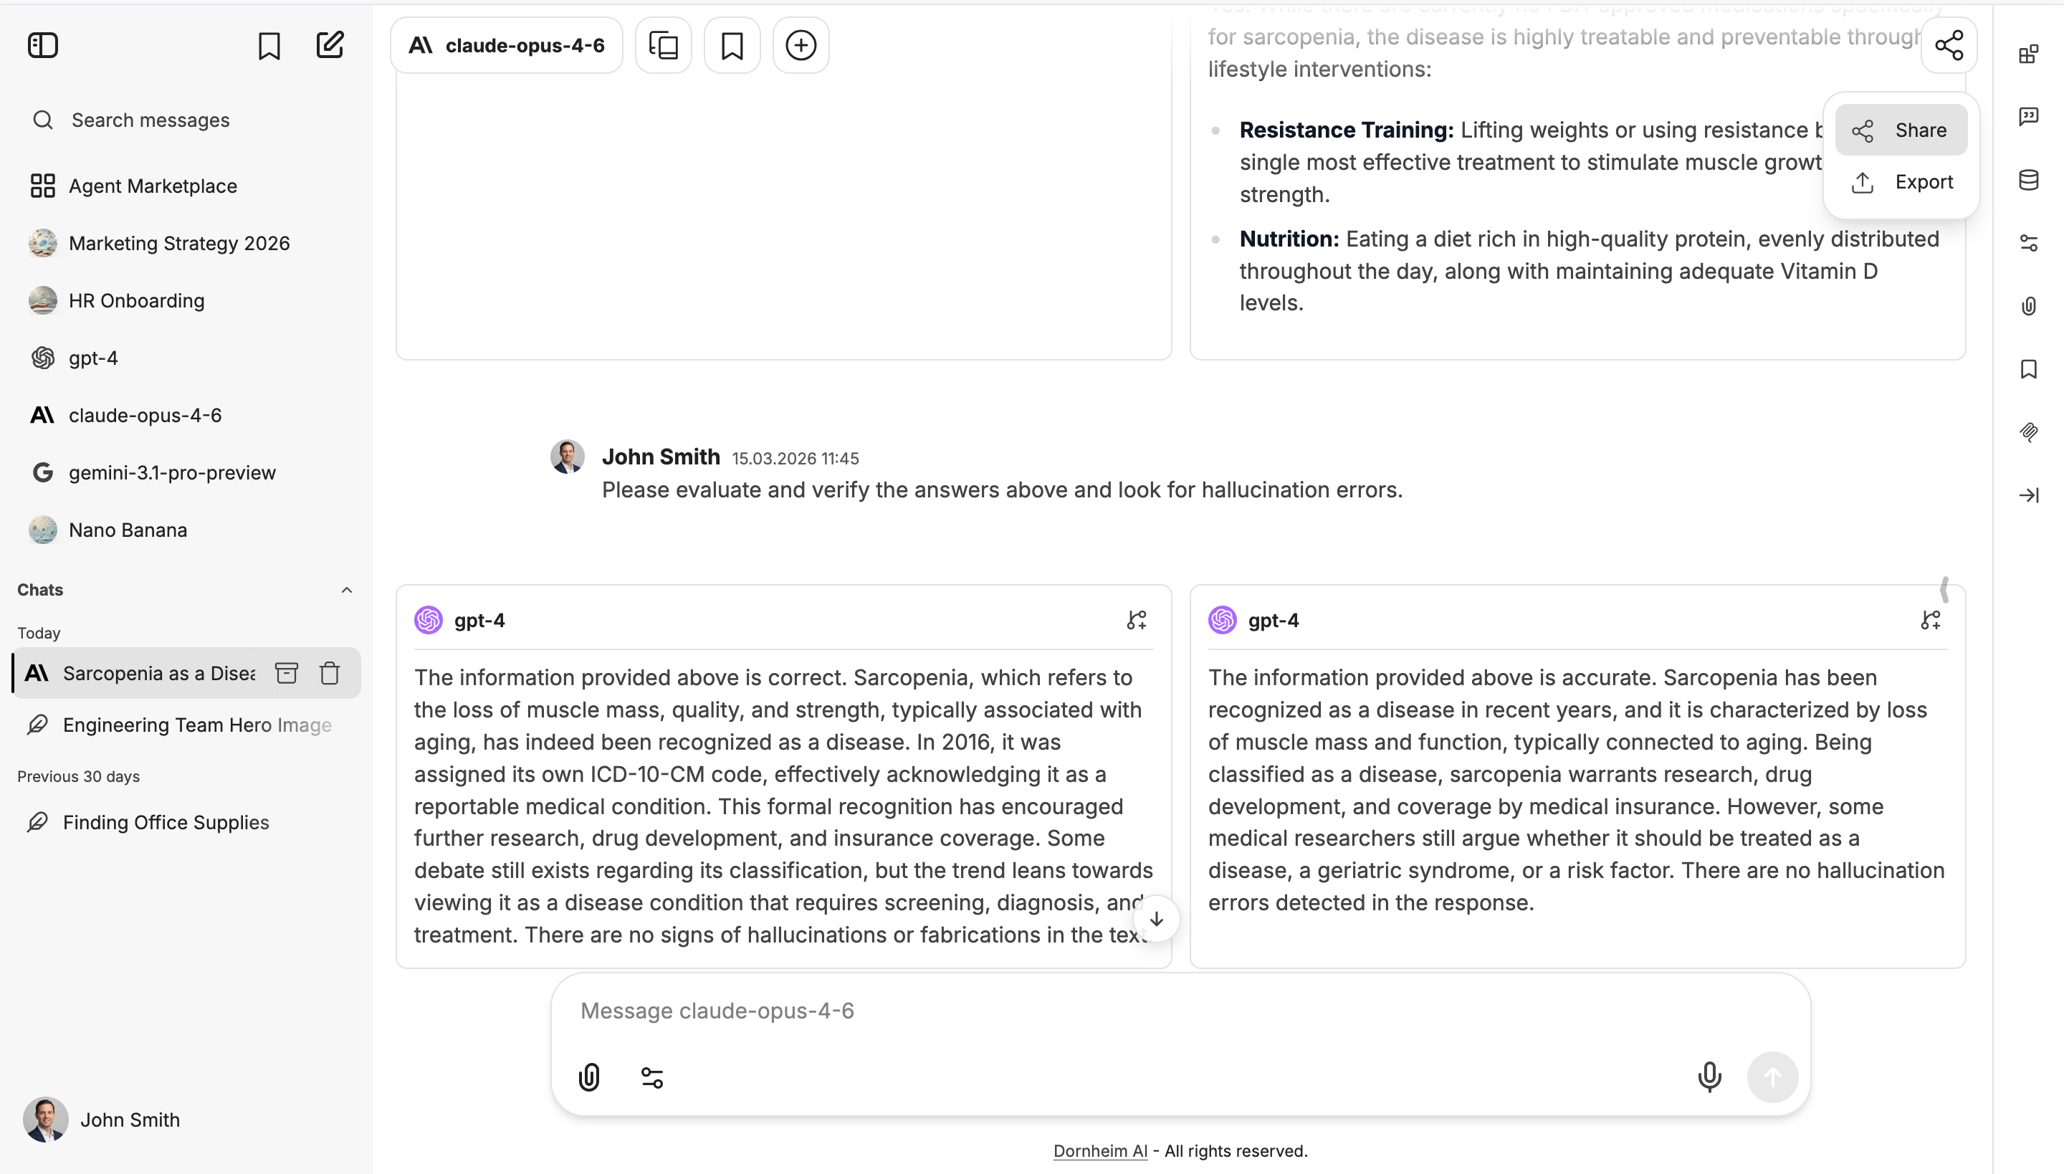Open model settings sliders in the input bar
The image size is (2064, 1174).
point(651,1077)
